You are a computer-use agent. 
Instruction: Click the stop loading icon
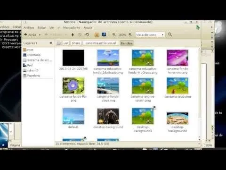tap(80, 34)
